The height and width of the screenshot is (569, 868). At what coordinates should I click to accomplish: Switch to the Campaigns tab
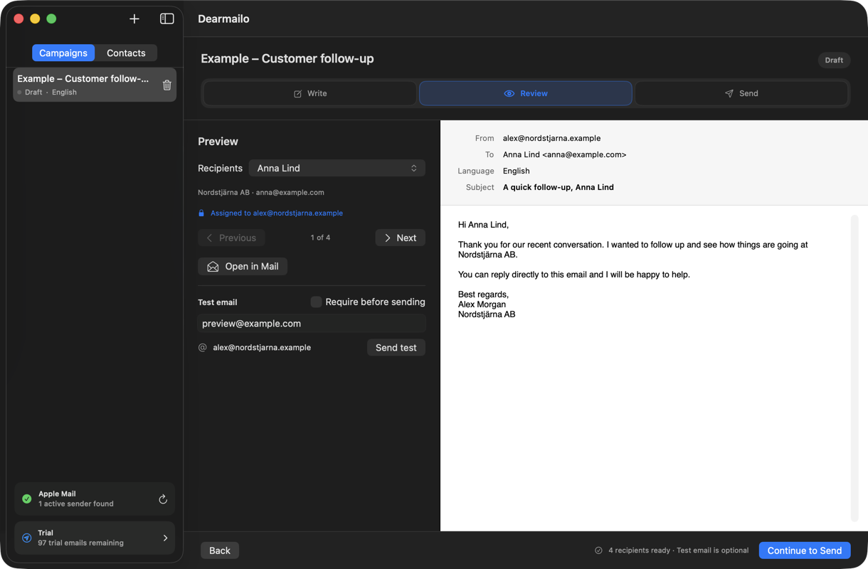63,53
